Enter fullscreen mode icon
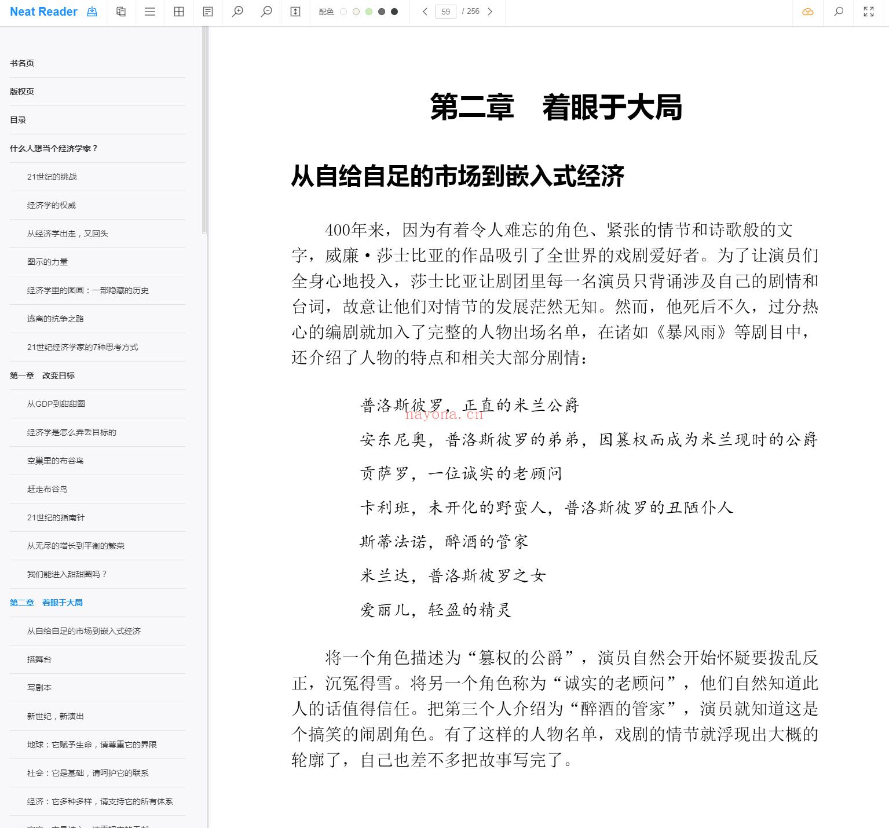 (x=869, y=12)
